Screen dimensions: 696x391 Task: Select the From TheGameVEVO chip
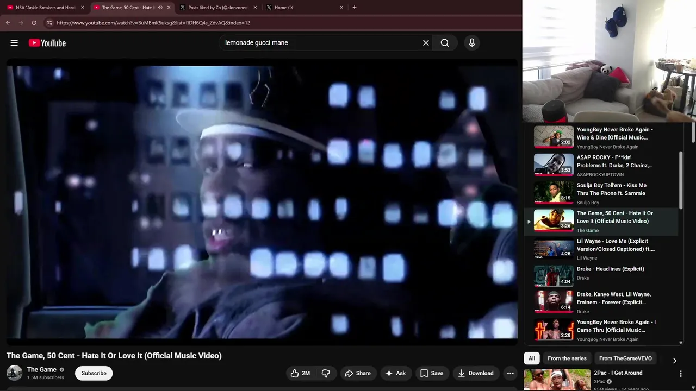pyautogui.click(x=625, y=358)
